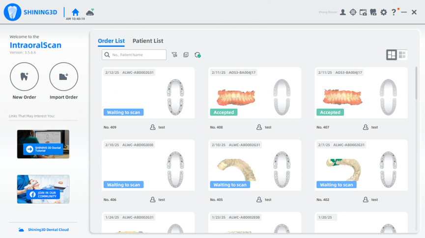Open the 3D jaw scan in order 408
Viewport: 425px width, 238px height.
click(x=236, y=97)
